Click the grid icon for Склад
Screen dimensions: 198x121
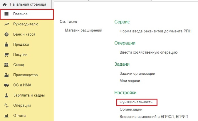tap(6, 65)
